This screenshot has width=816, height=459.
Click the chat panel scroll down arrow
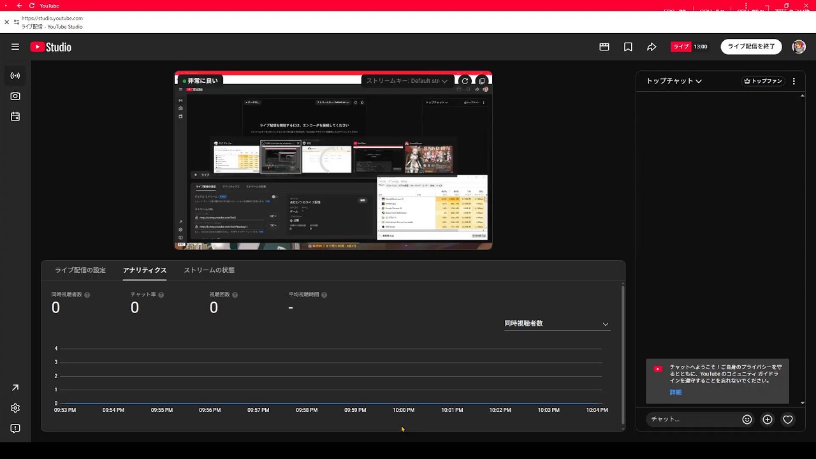[803, 403]
